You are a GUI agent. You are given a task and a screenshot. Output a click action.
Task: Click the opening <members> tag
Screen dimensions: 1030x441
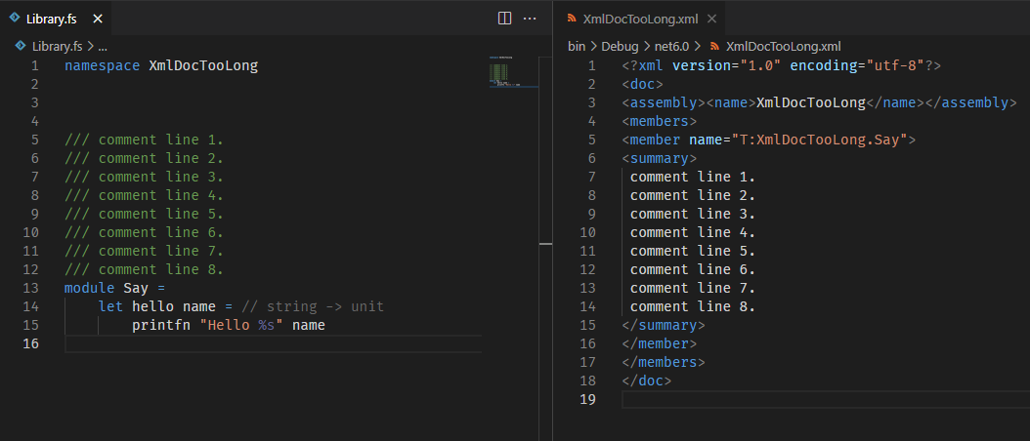coord(660,121)
